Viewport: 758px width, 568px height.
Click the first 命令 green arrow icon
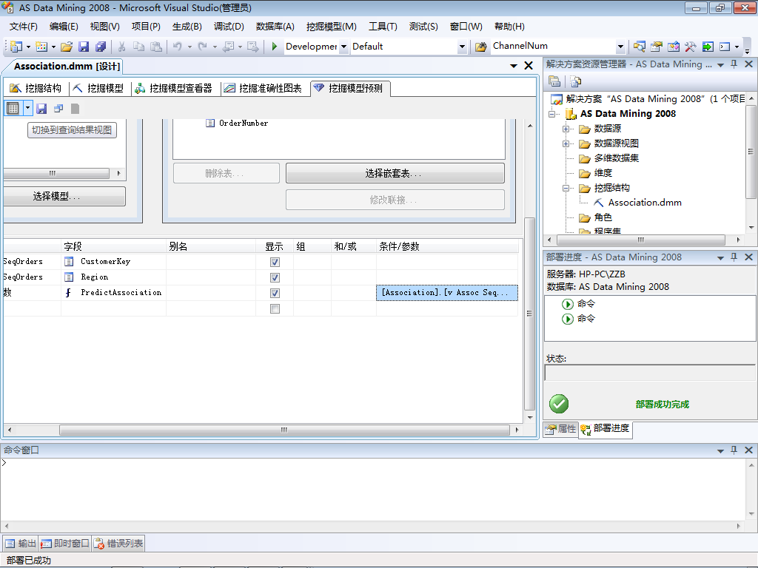coord(568,304)
